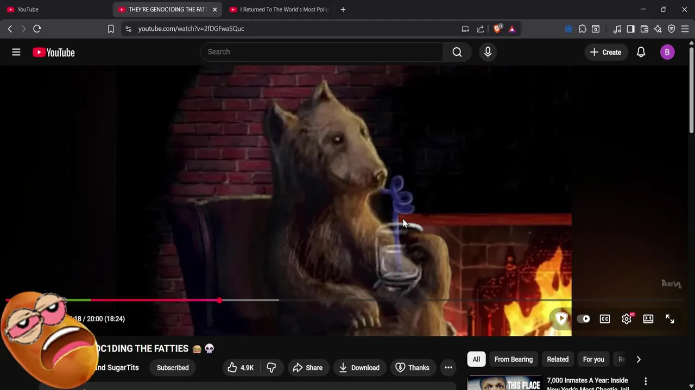Click the YouTube search magnifier button
695x390 pixels.
[457, 52]
